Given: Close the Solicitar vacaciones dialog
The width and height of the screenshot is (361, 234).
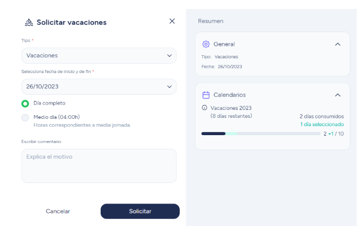Looking at the screenshot, I should tap(172, 21).
